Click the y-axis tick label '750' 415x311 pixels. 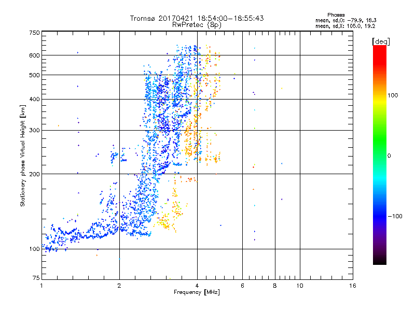coord(34,33)
